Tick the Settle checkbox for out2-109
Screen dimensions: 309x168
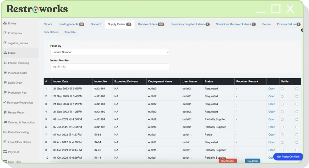pyautogui.click(x=282, y=120)
